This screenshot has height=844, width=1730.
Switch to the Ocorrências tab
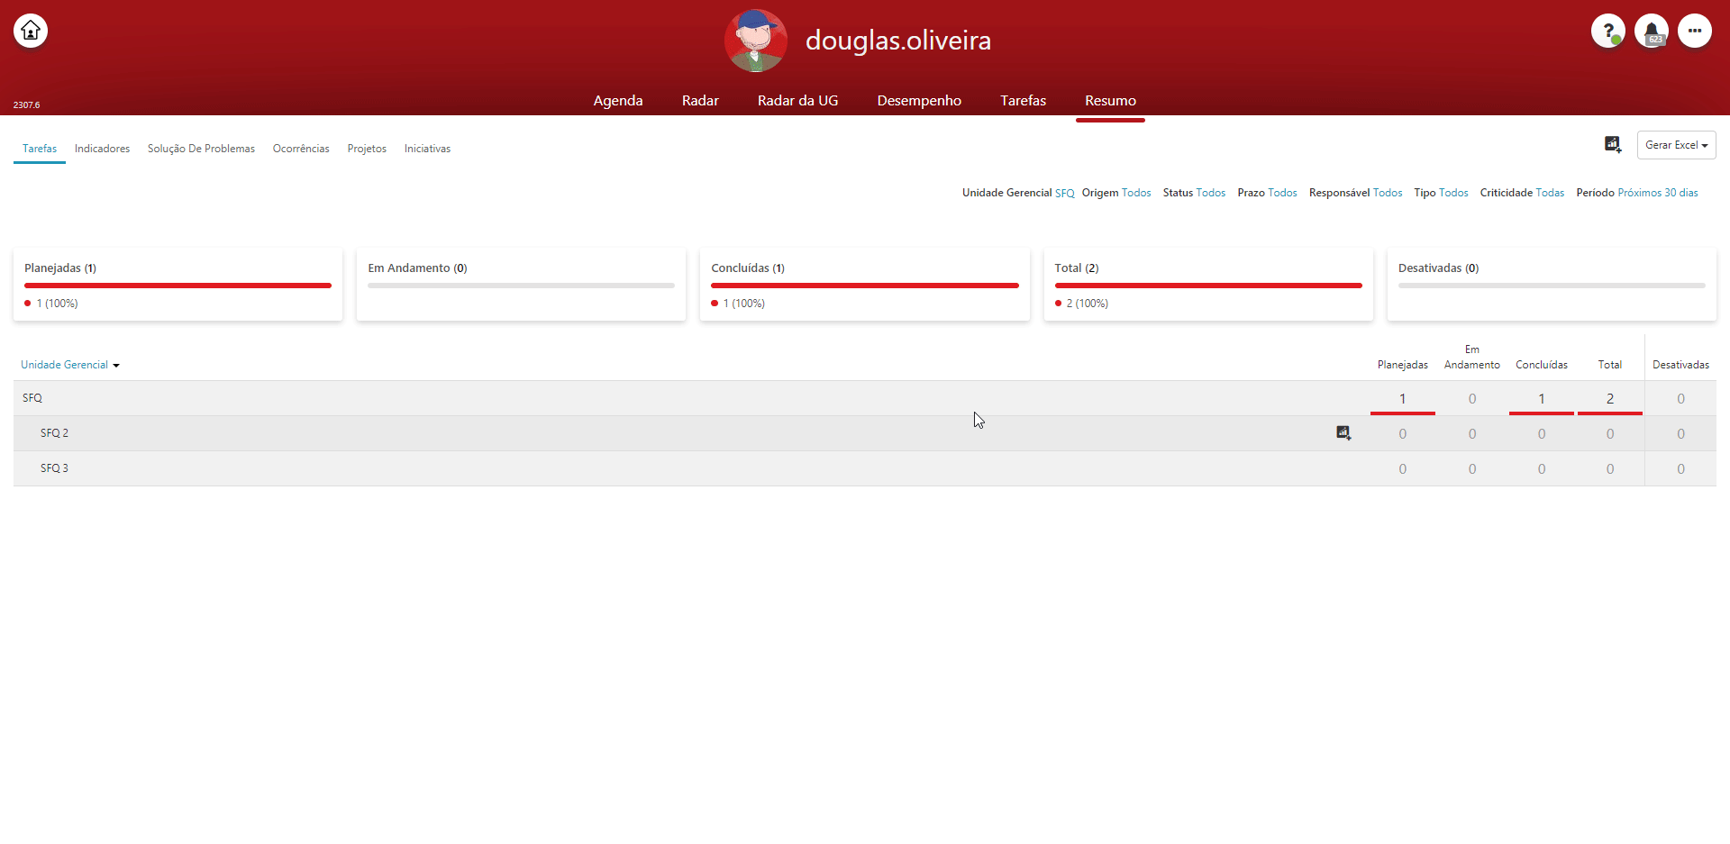pyautogui.click(x=301, y=149)
